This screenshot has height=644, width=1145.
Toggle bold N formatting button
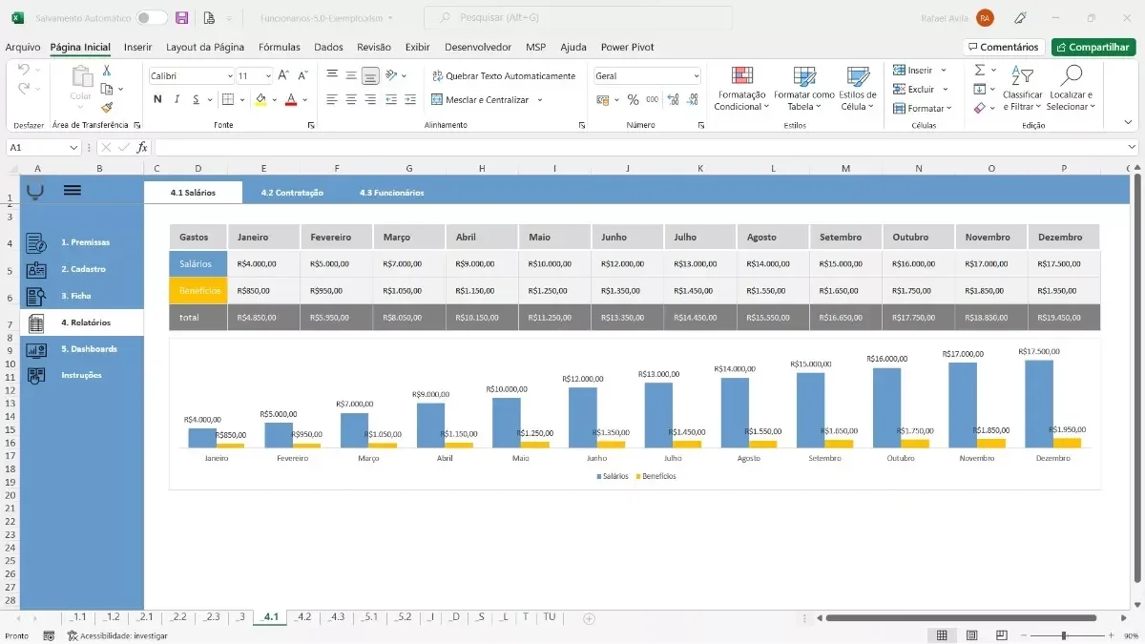(158, 99)
